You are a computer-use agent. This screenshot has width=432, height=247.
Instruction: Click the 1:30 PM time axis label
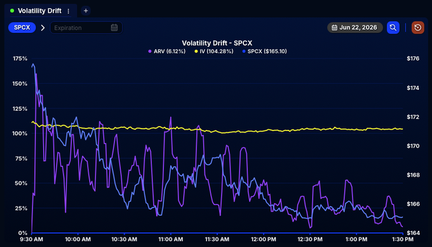tap(403, 239)
